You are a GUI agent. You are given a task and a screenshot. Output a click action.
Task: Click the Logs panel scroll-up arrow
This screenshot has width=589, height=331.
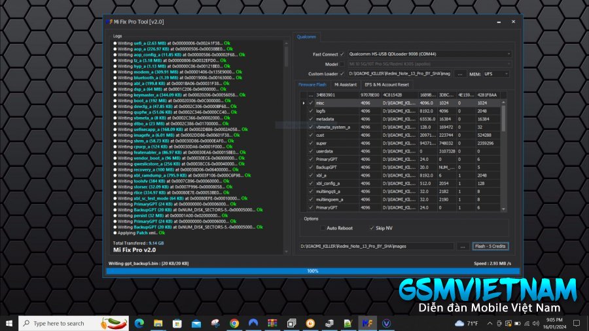pos(286,44)
